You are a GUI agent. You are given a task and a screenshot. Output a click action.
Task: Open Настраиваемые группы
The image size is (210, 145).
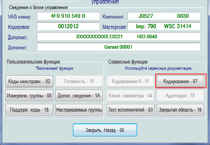(79, 110)
